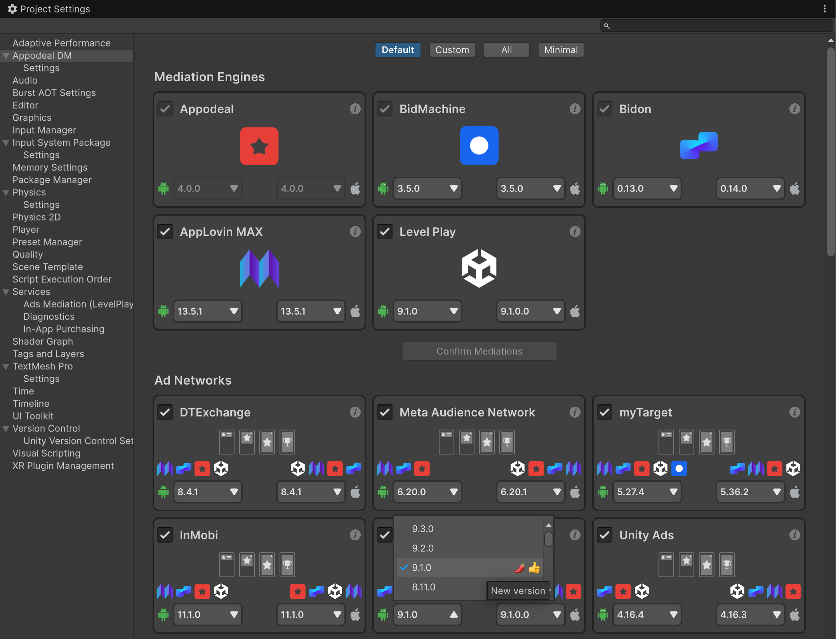Disable the myTarget checkbox
Viewport: 836px width, 639px height.
click(x=605, y=413)
